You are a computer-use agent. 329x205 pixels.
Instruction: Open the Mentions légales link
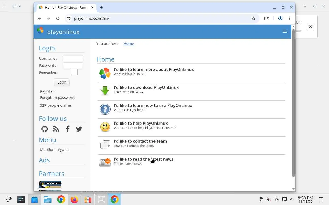[x=54, y=150]
